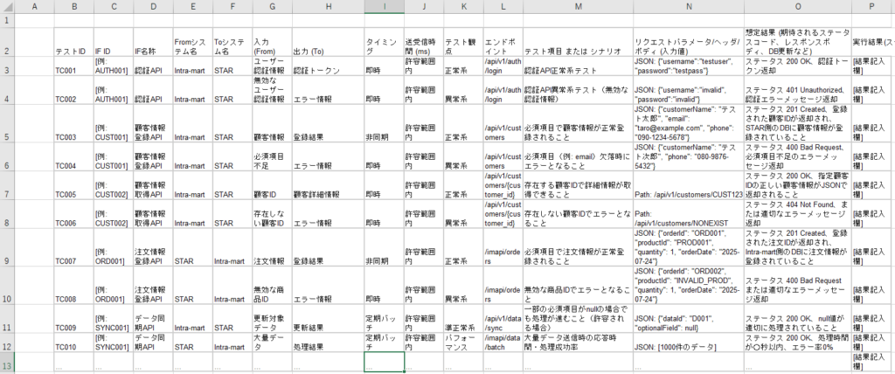Click the ステータス 404 Not Found result cell
Viewport: 895px width, 374px height.
(x=797, y=214)
